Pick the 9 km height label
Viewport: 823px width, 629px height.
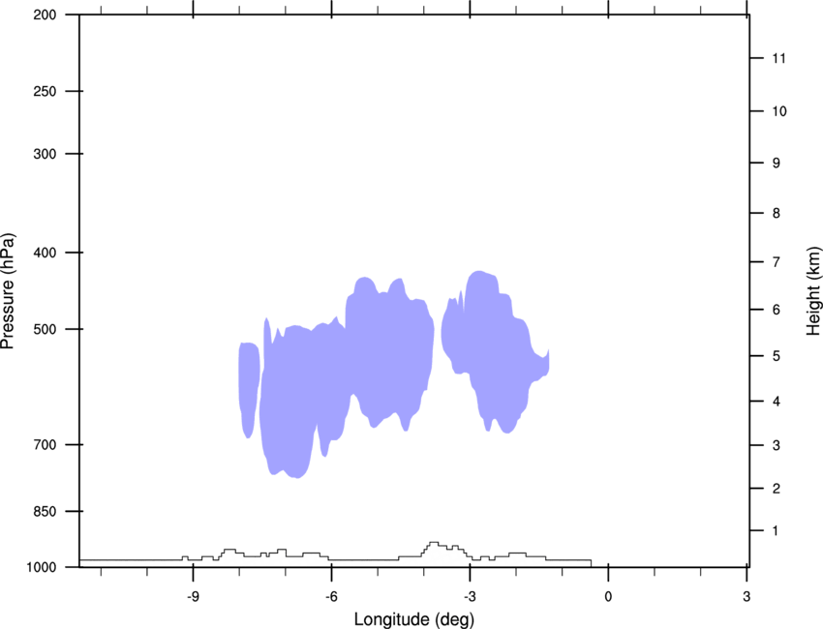[777, 164]
